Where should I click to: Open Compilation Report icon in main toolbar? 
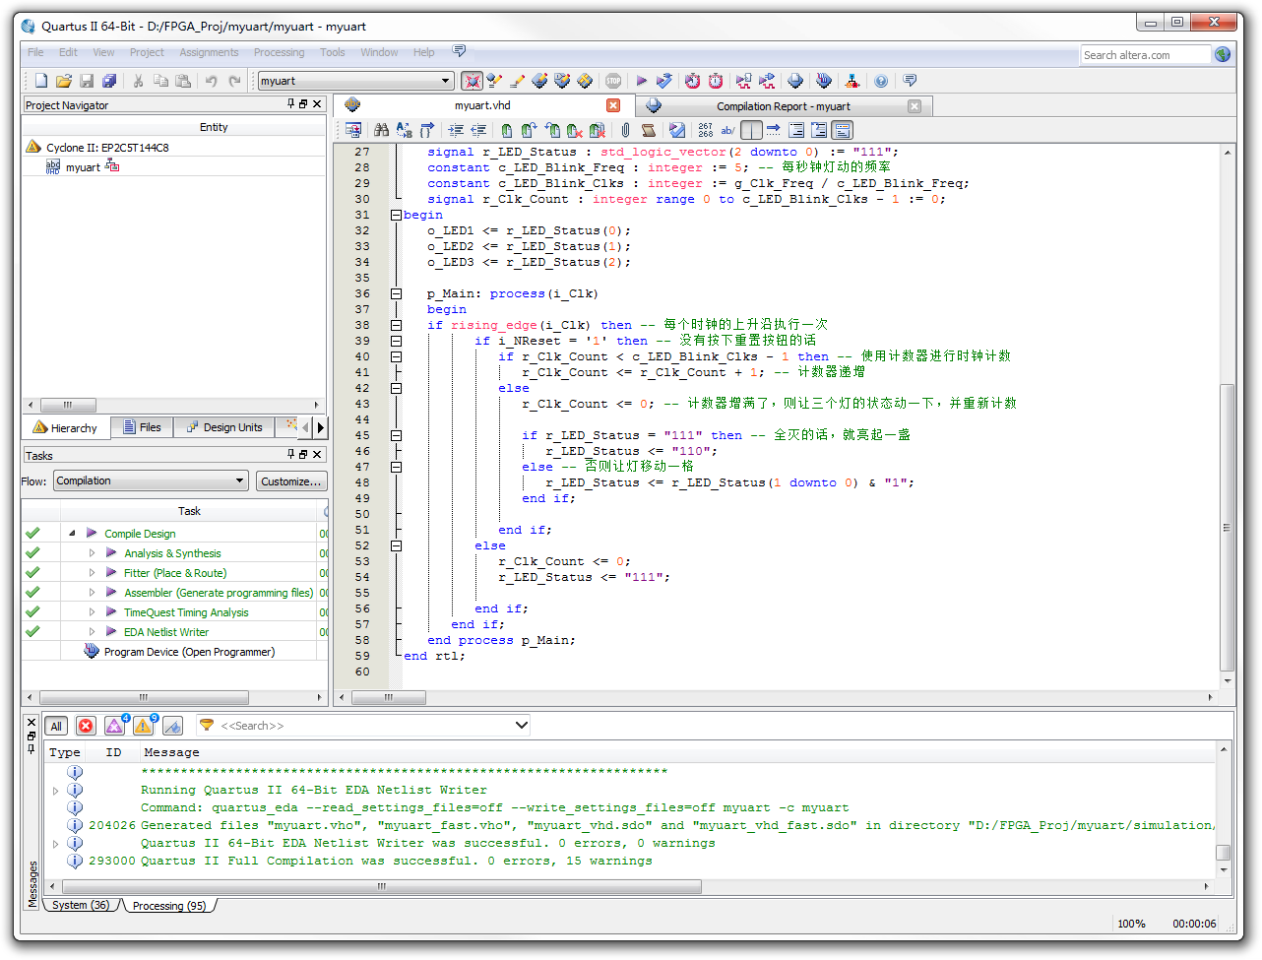point(795,81)
